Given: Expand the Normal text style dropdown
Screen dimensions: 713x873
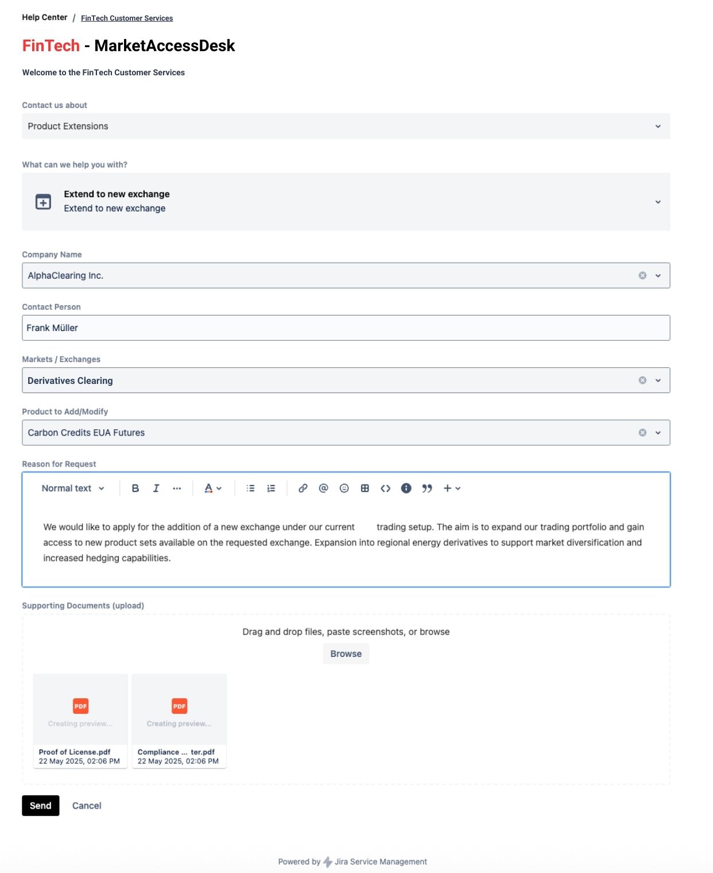Looking at the screenshot, I should (x=73, y=488).
